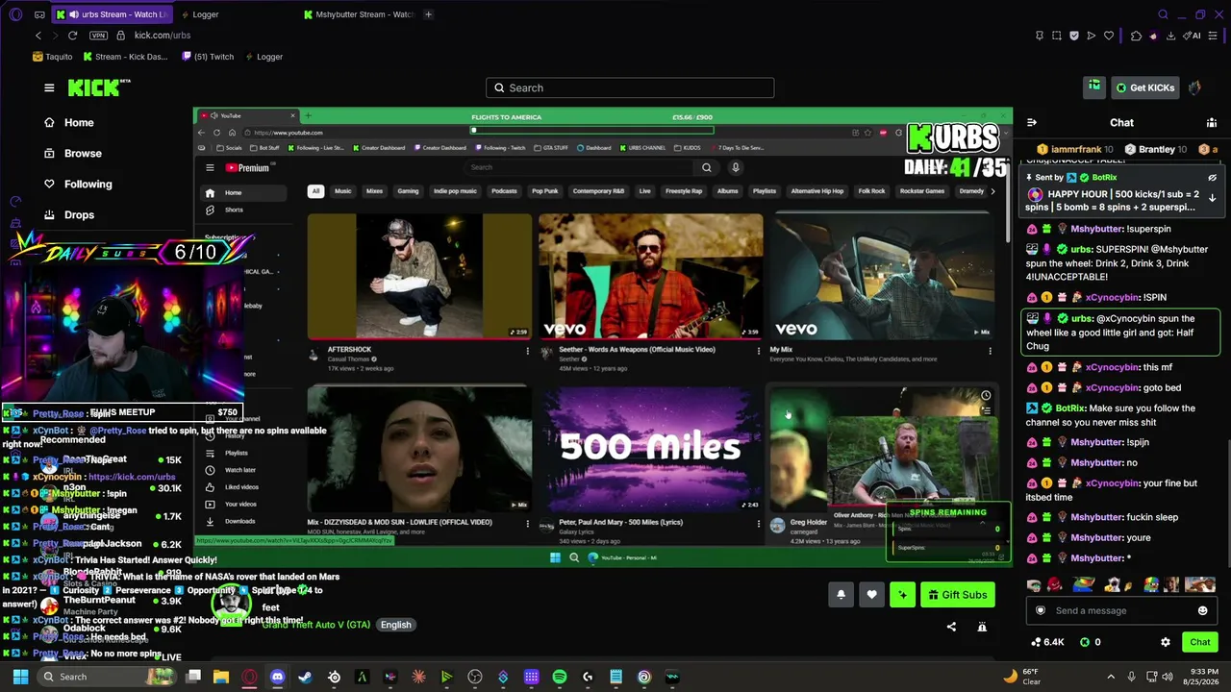Search tabs with magnifier icon in title bar
The height and width of the screenshot is (692, 1231).
point(1163,14)
